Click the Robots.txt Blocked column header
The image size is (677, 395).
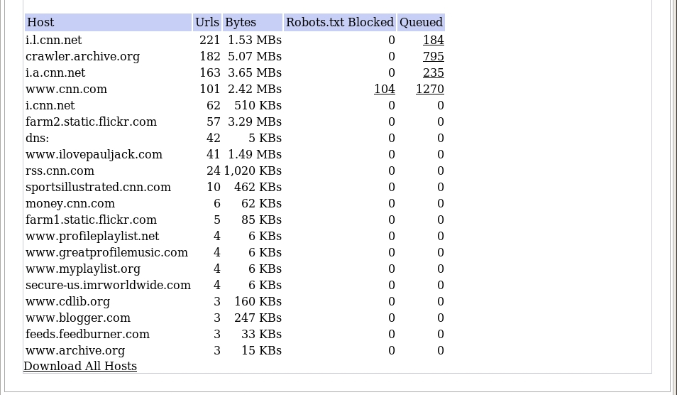point(339,22)
